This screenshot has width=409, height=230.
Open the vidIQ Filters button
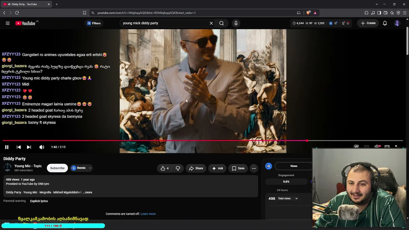[x=94, y=23]
